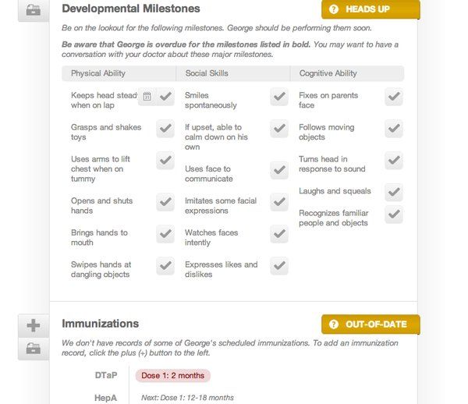468x404 pixels.
Task: Check off Keeps head steady when on lap
Action: (165, 97)
